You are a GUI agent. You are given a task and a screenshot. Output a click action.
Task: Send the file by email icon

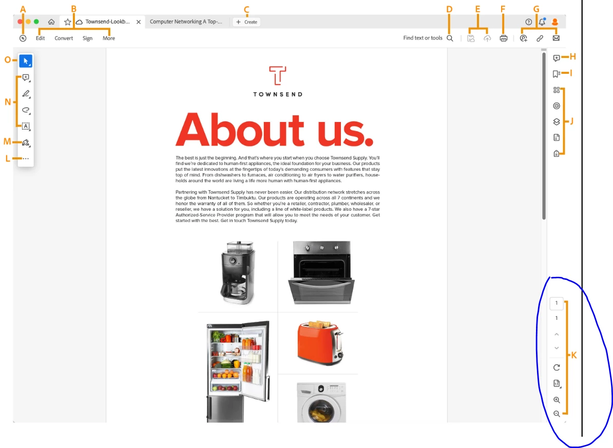tap(556, 38)
